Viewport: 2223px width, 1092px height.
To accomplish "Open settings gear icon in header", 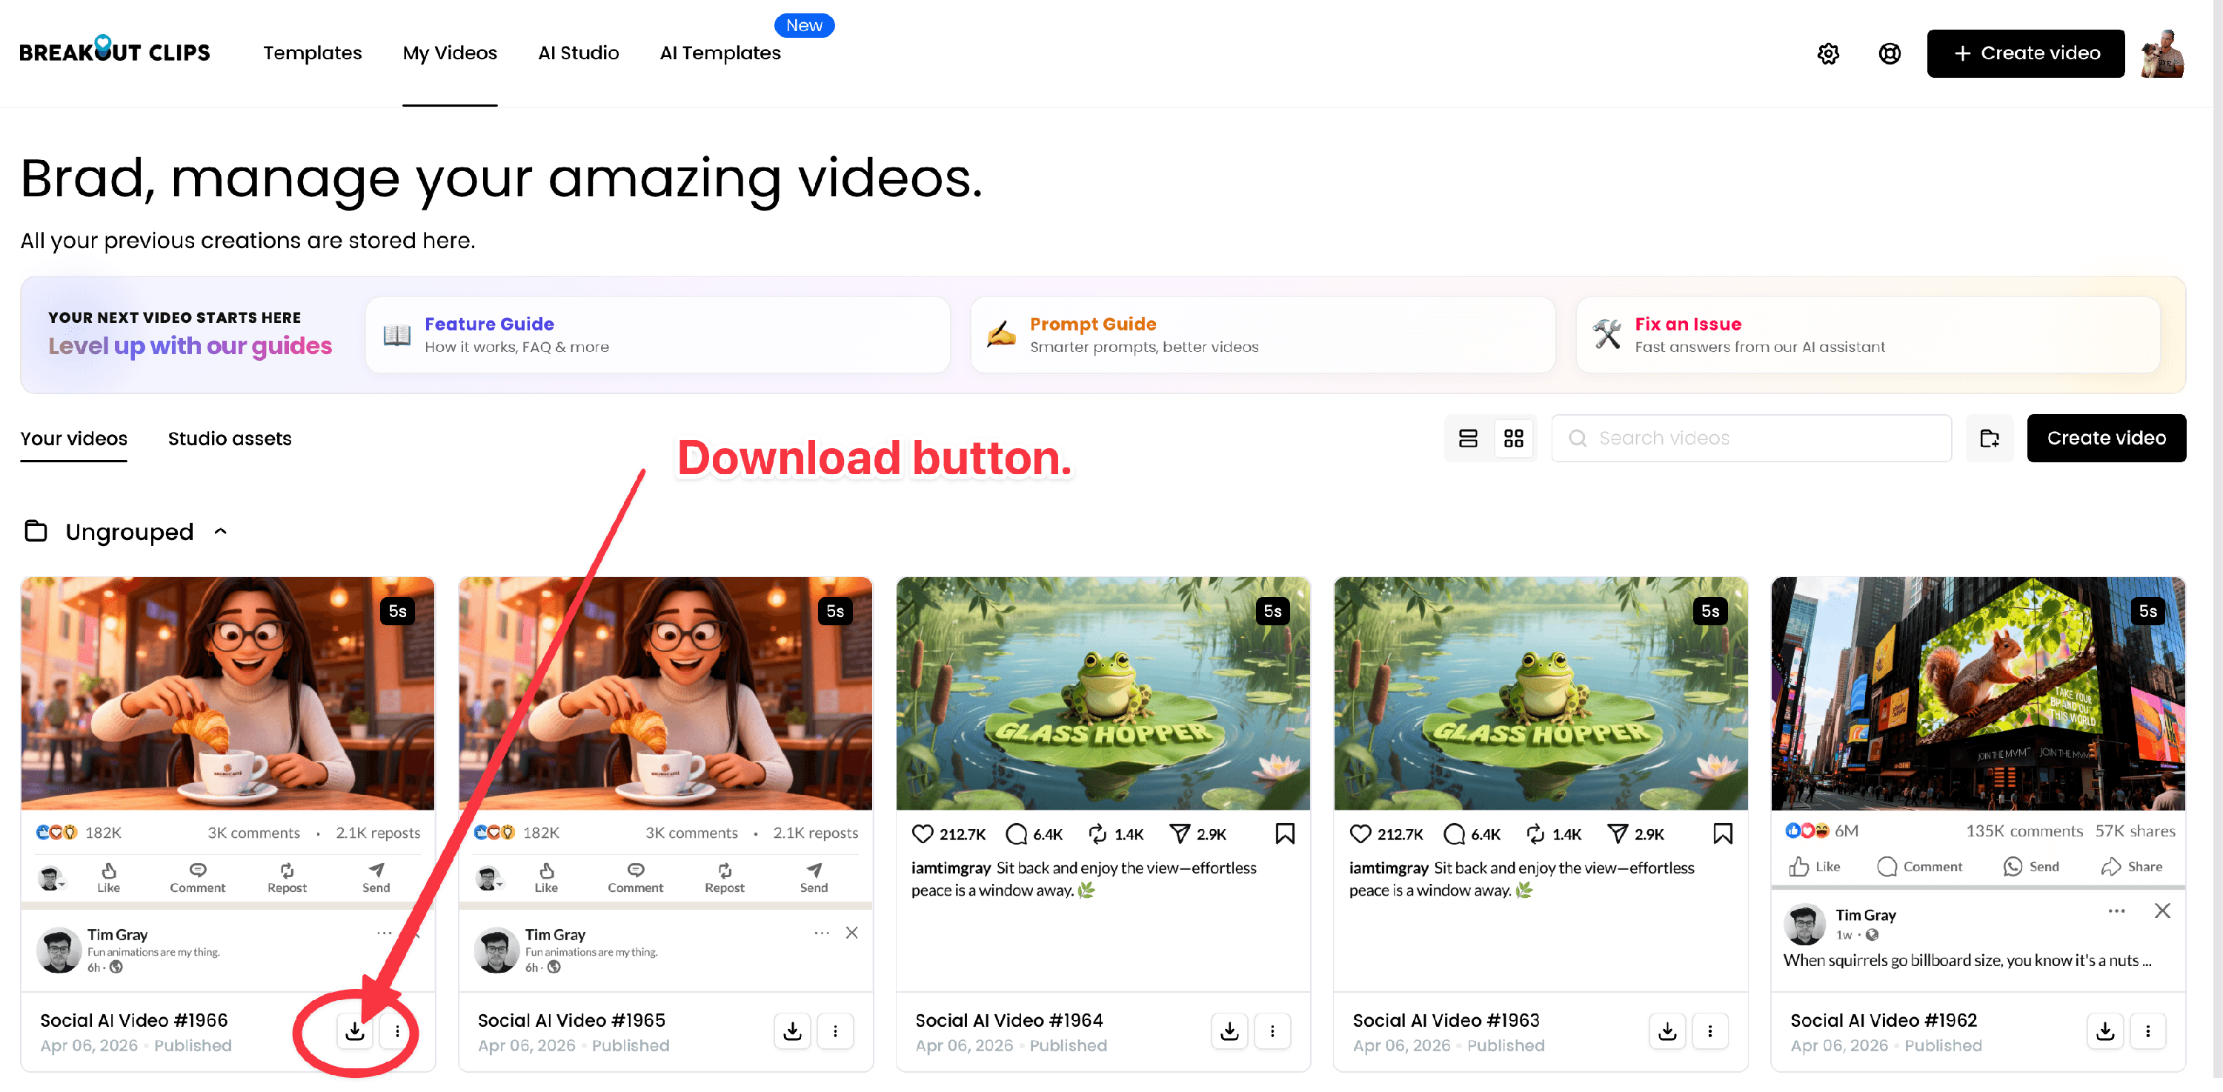I will (1828, 53).
